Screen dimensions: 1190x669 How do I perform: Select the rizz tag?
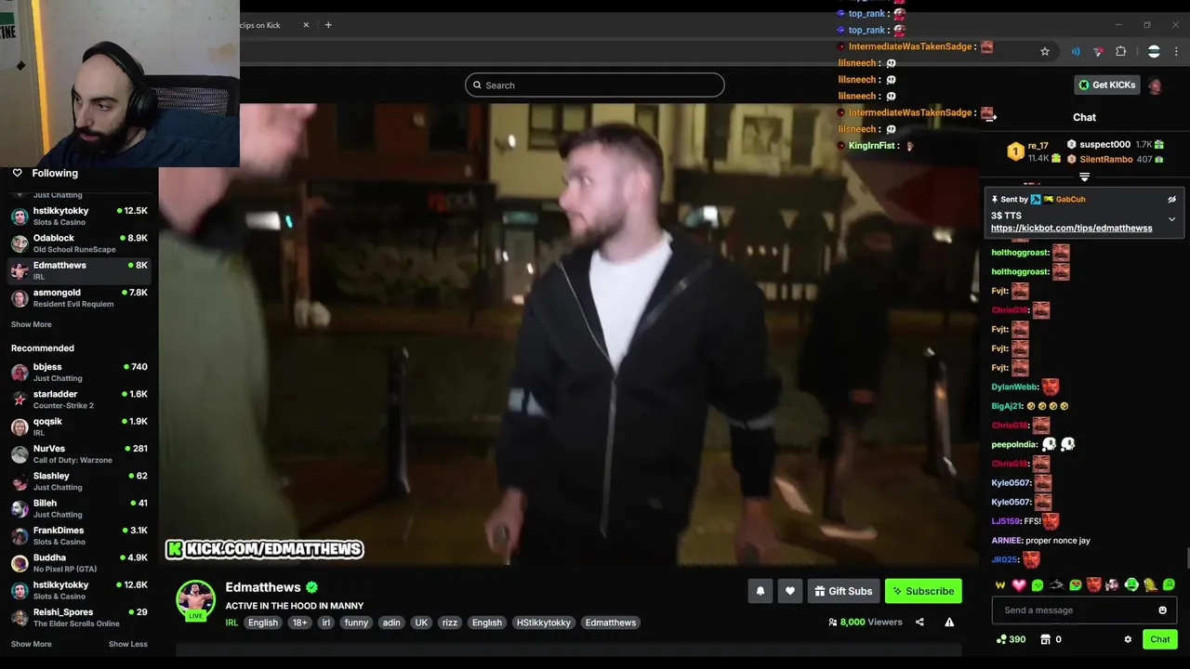pyautogui.click(x=450, y=623)
